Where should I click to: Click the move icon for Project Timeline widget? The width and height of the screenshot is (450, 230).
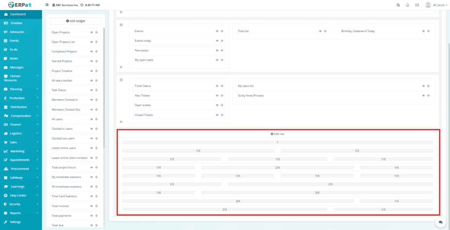(x=96, y=71)
